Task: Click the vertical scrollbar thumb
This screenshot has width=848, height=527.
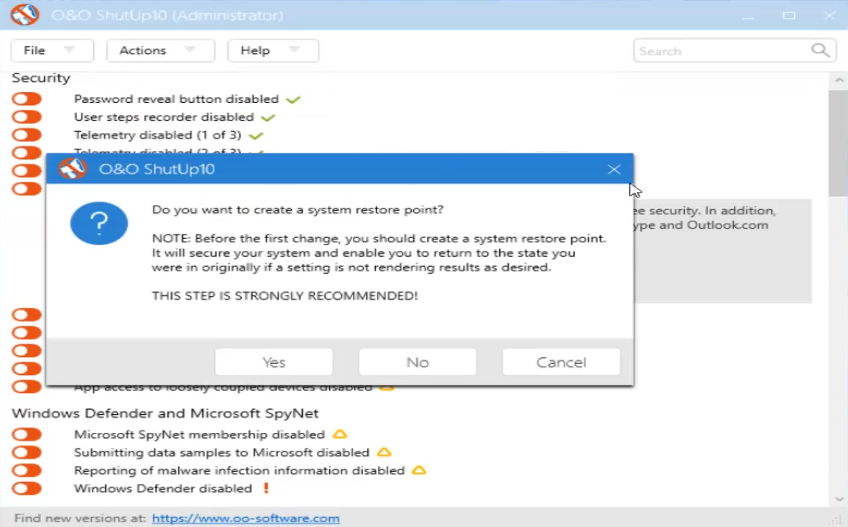Action: click(839, 143)
